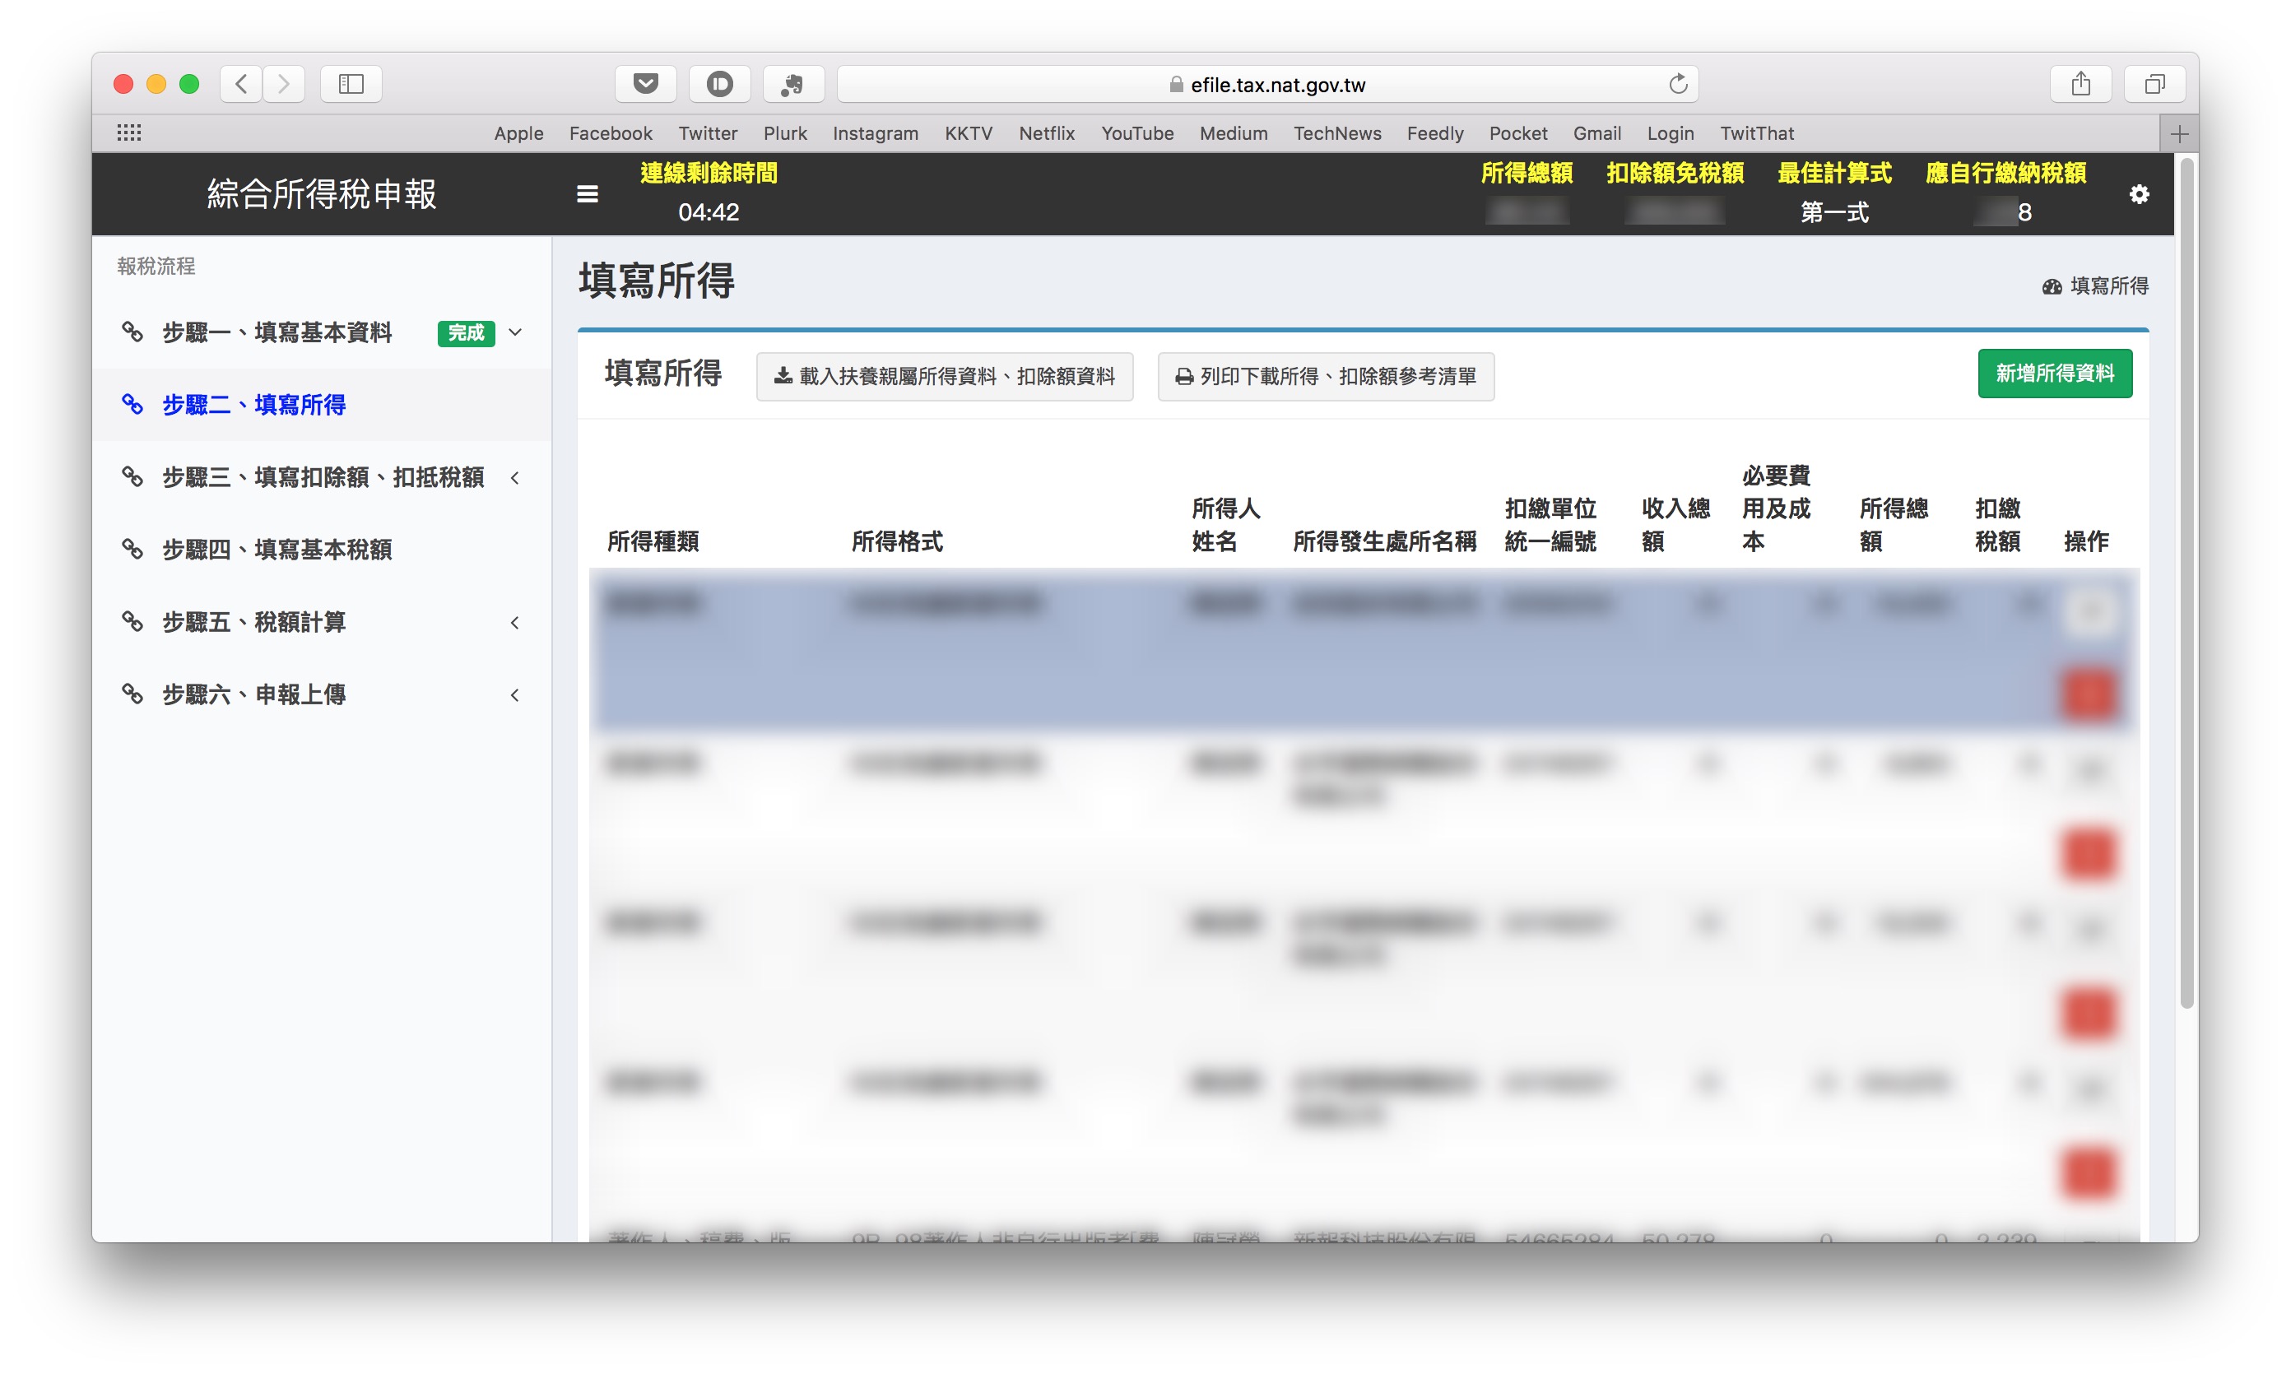Viewport: 2291px width, 1374px height.
Task: Open the TwitThat bookmark
Action: [1757, 133]
